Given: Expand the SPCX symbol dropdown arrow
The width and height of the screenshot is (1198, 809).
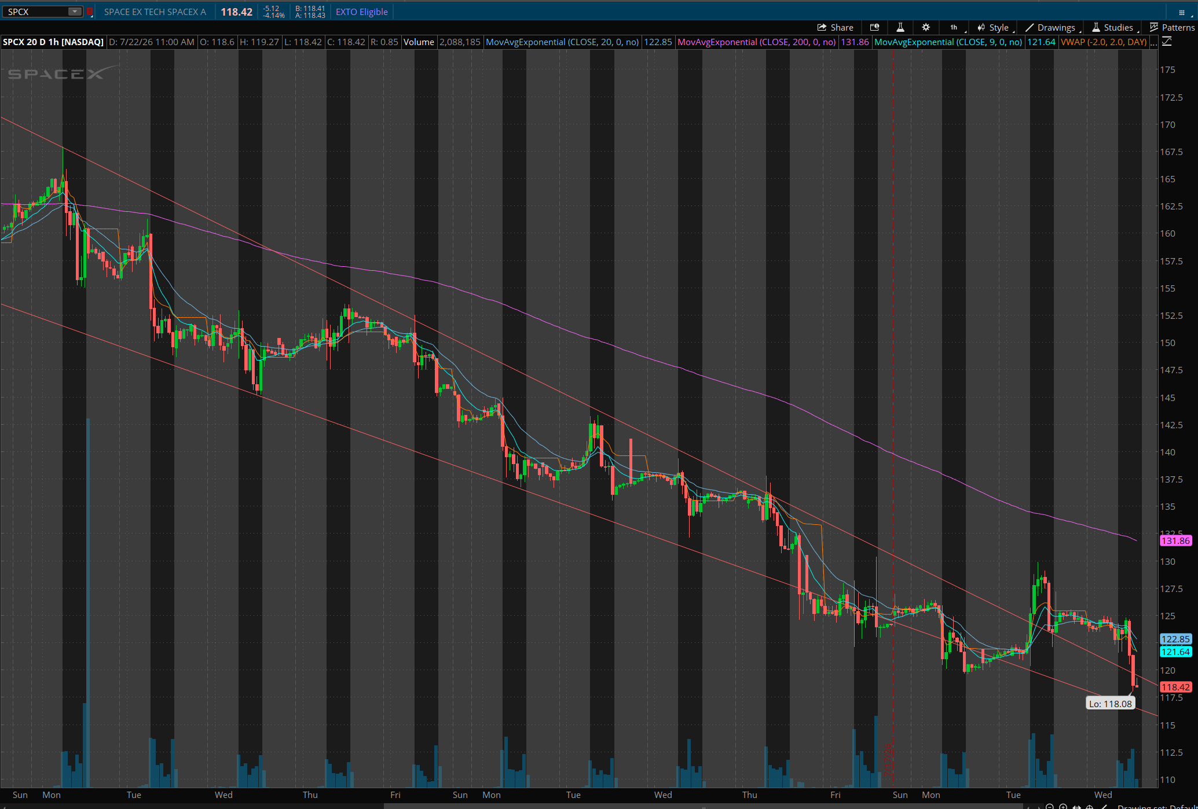Looking at the screenshot, I should pyautogui.click(x=75, y=12).
